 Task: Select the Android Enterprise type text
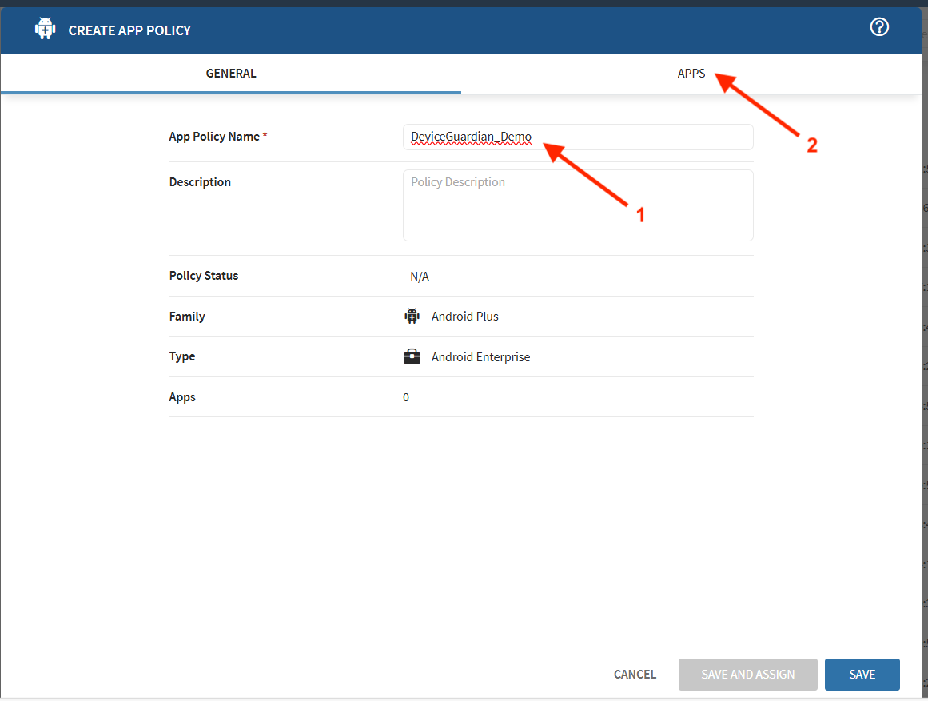click(480, 357)
